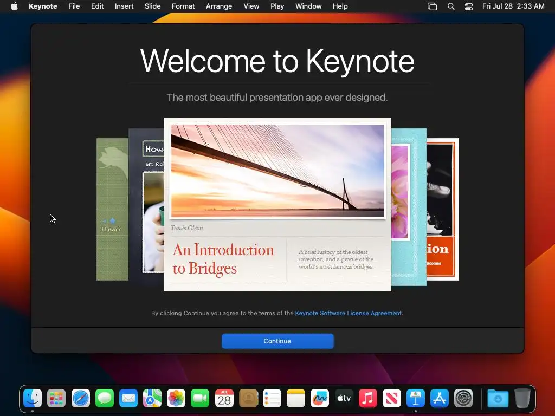Open Calendar from the Dock
Screen dimensions: 555x416
click(x=224, y=398)
